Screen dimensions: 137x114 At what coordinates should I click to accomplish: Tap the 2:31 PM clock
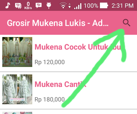122,6
